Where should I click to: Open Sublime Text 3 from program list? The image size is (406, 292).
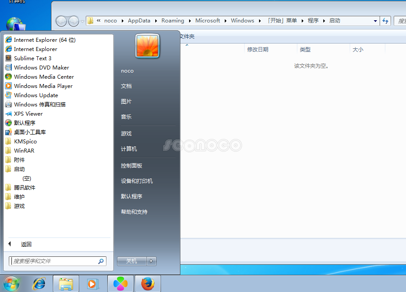tap(33, 58)
